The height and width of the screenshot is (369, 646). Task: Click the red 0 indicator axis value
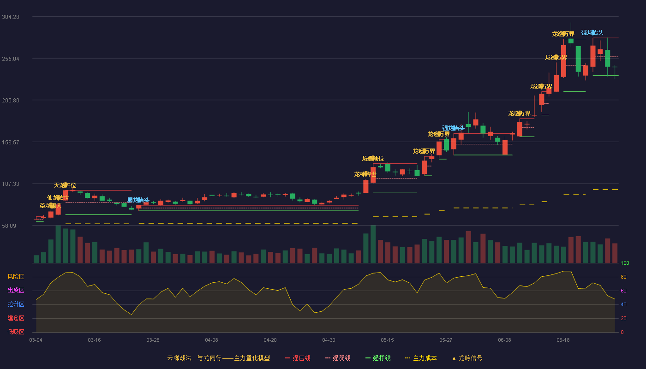622,332
